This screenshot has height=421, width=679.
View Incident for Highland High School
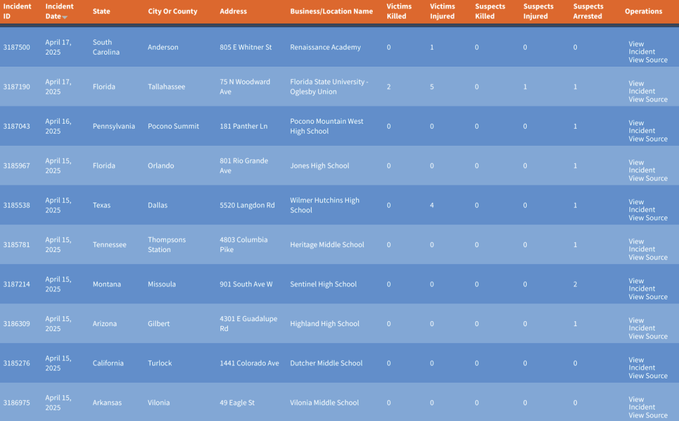pyautogui.click(x=642, y=324)
